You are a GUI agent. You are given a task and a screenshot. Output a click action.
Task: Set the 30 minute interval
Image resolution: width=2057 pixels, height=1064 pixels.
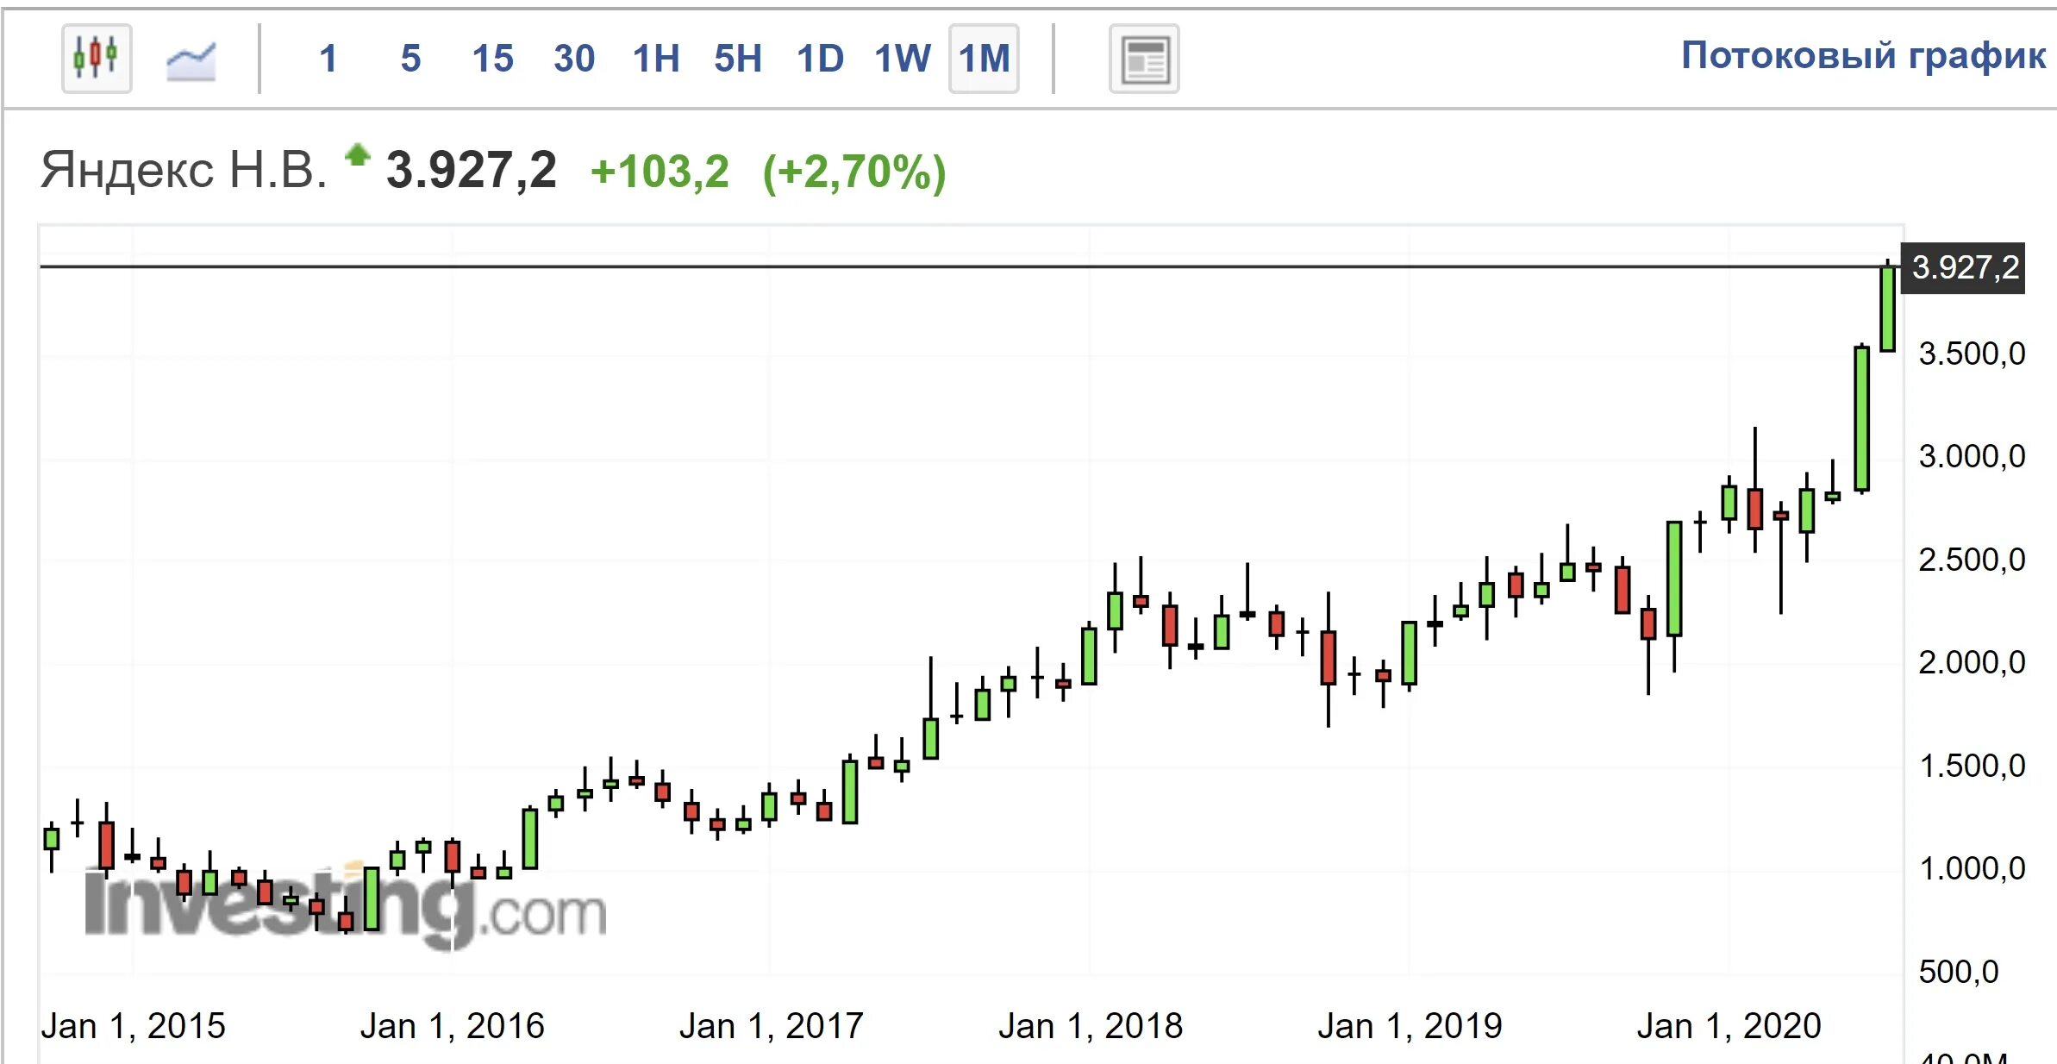[x=574, y=59]
